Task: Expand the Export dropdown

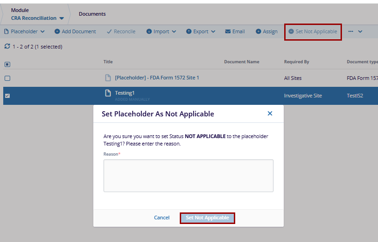Action: click(x=201, y=31)
